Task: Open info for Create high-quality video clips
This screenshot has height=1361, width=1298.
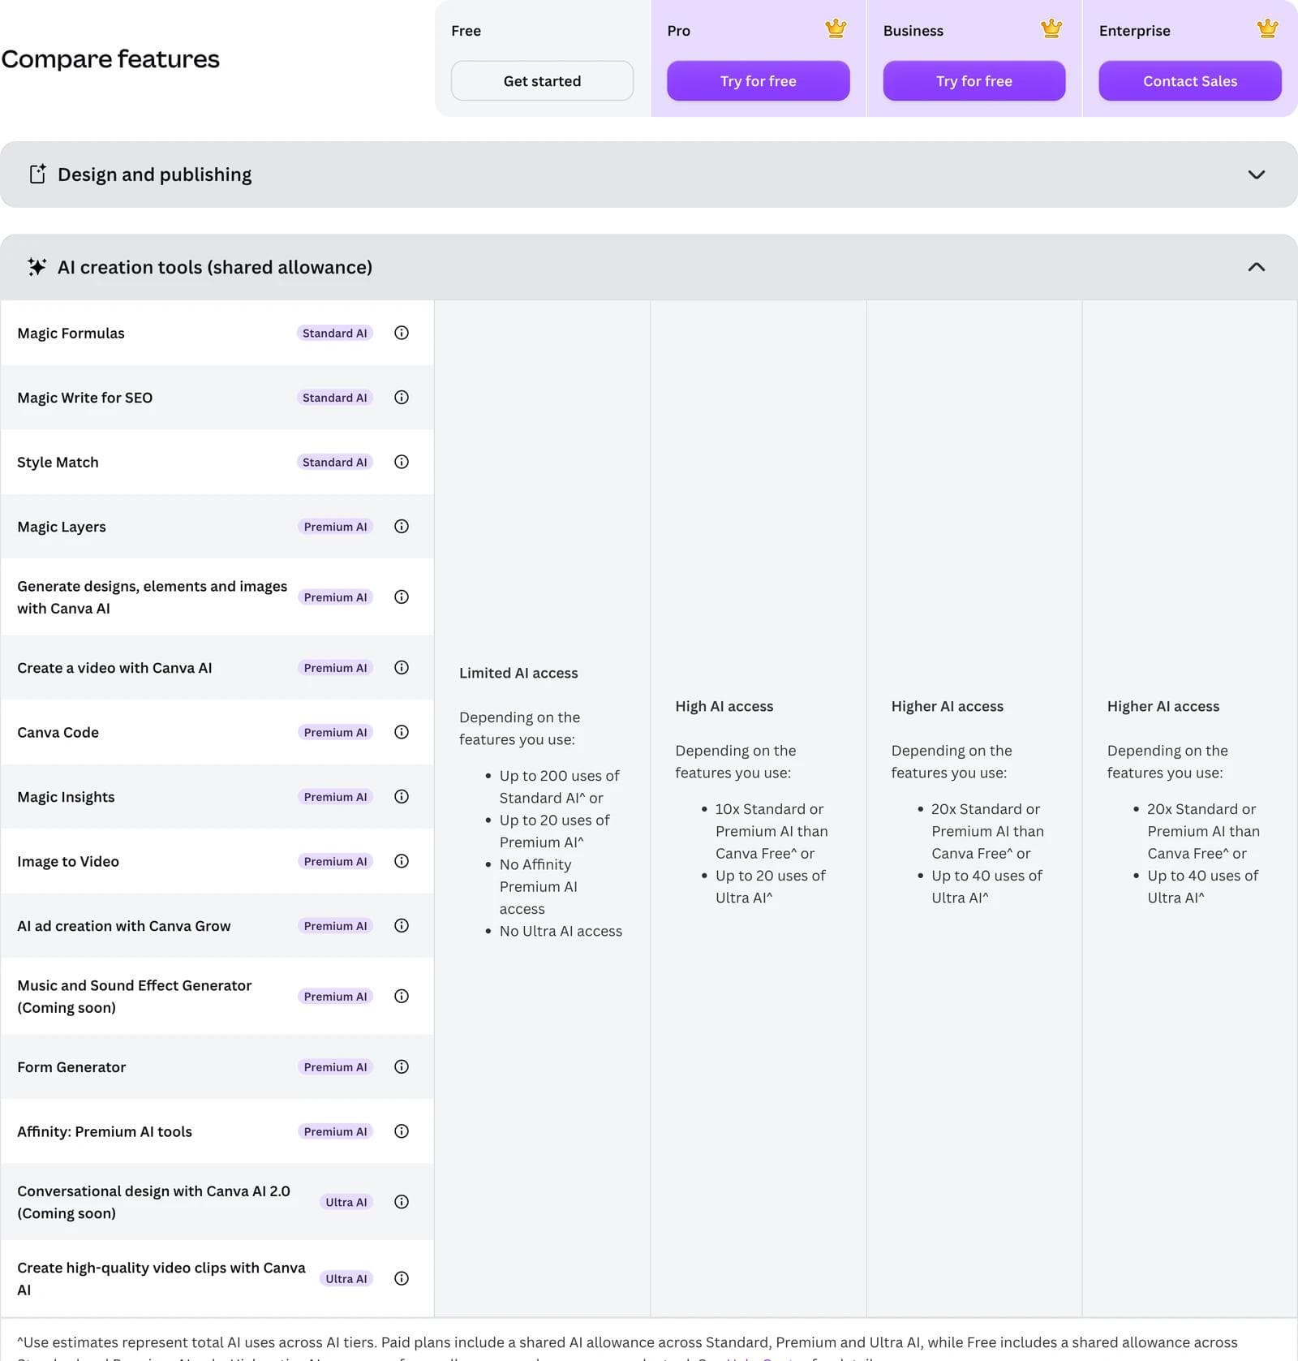Action: [x=401, y=1278]
